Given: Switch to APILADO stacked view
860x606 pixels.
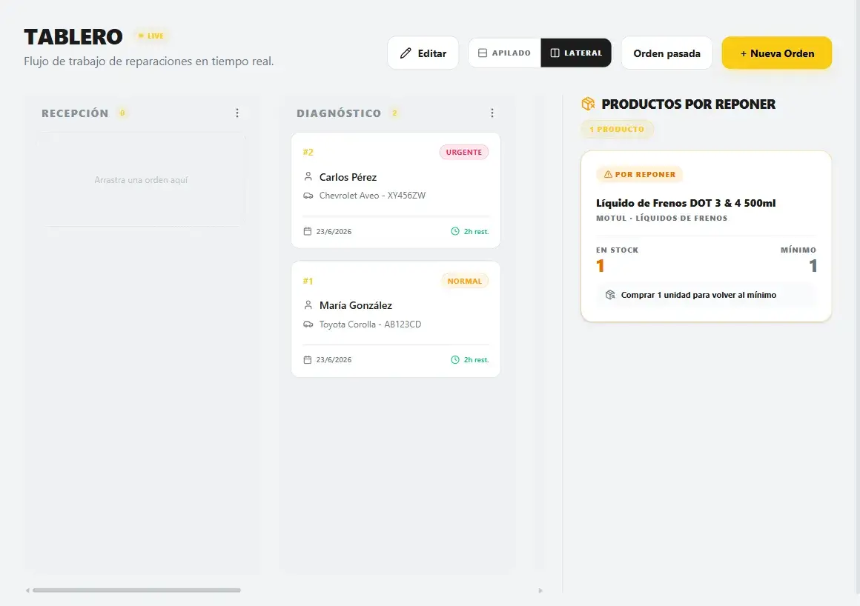Looking at the screenshot, I should [505, 53].
